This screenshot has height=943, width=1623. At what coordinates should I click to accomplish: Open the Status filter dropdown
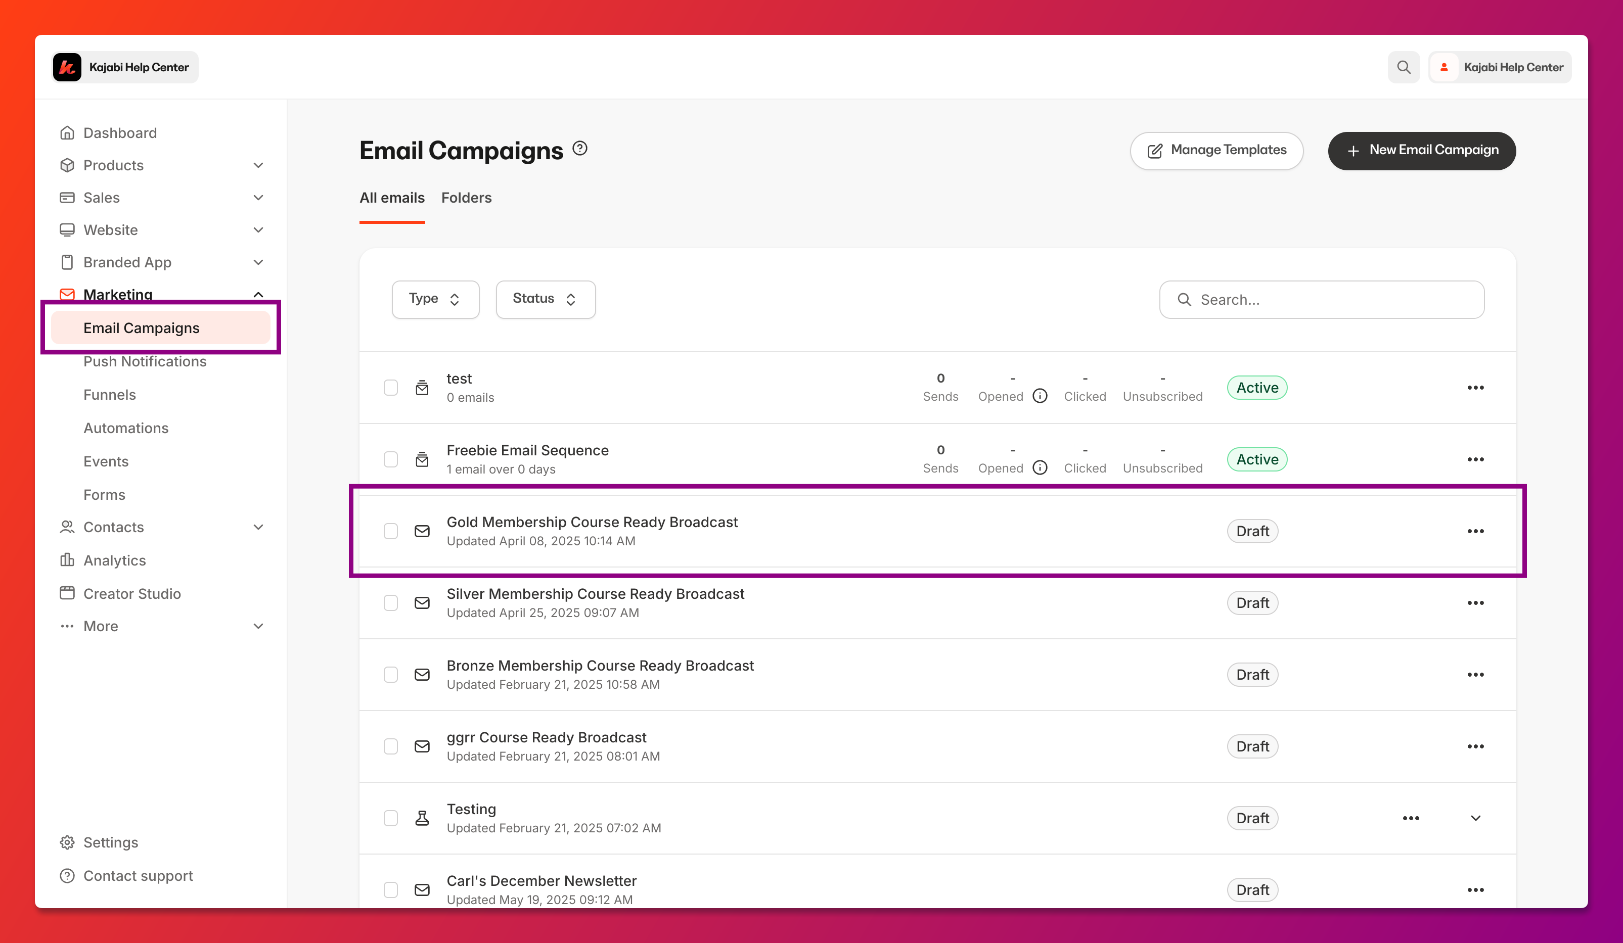546,299
